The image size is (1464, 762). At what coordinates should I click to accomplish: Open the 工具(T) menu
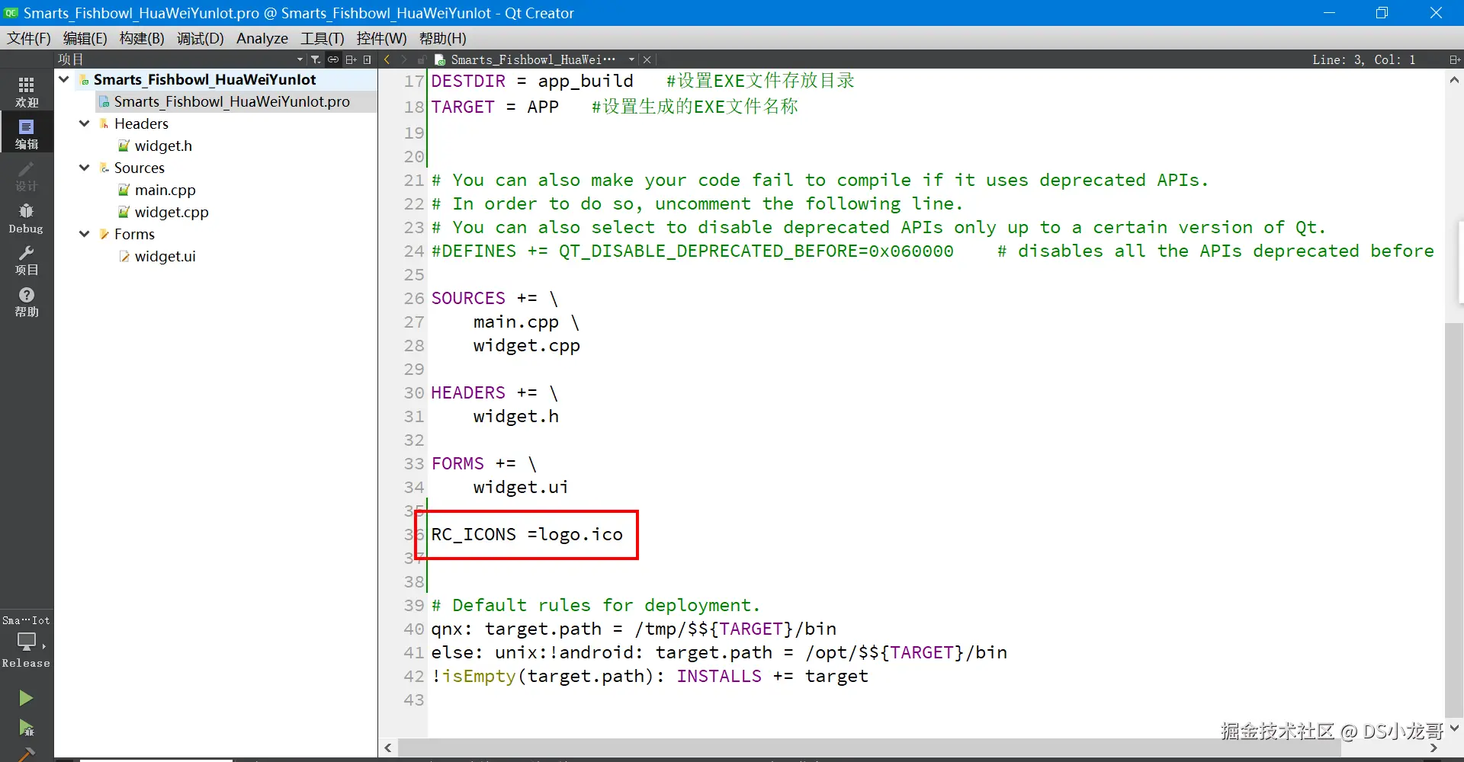point(323,38)
